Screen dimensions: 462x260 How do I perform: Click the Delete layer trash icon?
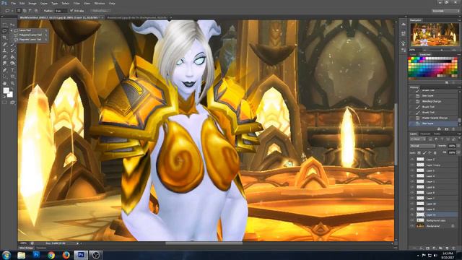(x=453, y=248)
